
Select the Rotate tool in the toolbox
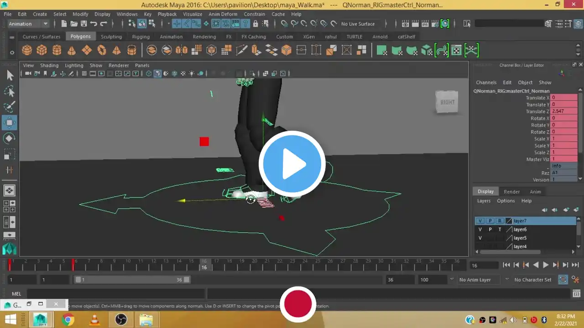tap(9, 138)
